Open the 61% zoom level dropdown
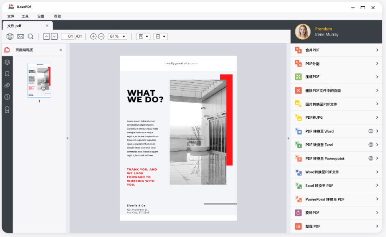This screenshot has height=237, width=386. point(117,36)
